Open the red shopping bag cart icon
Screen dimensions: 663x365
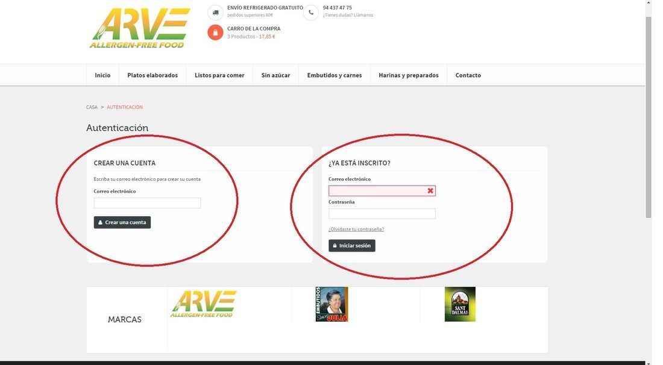coord(215,33)
